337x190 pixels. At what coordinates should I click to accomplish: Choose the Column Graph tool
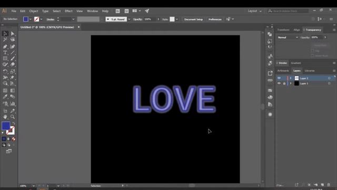click(x=13, y=104)
